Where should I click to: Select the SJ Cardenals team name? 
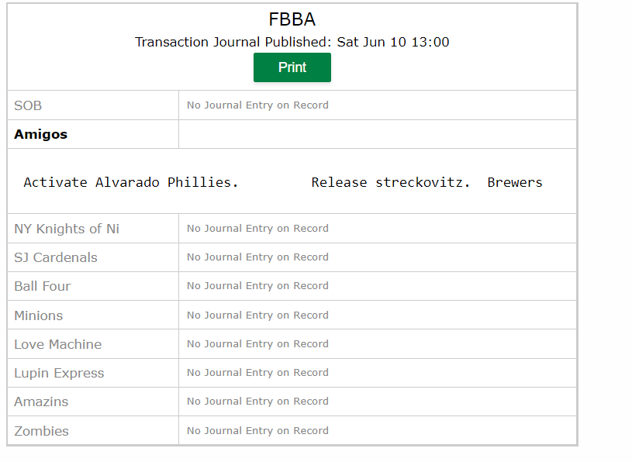point(56,257)
